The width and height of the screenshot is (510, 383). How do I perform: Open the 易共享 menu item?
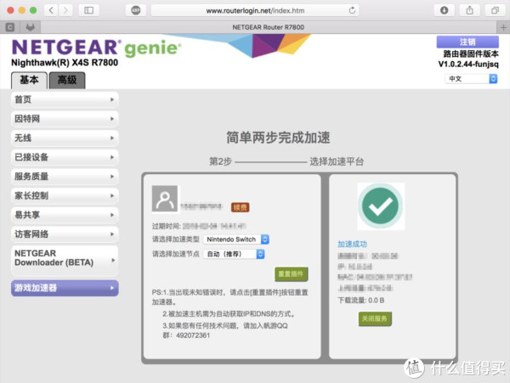tap(65, 215)
